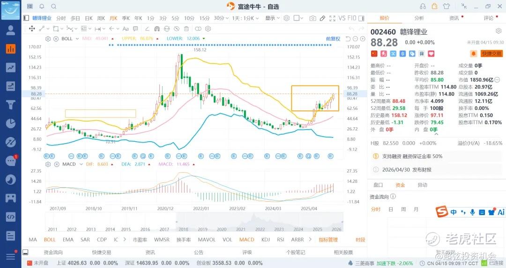
Task: Toggle the RSI indicator at the bottom
Action: click(281, 239)
